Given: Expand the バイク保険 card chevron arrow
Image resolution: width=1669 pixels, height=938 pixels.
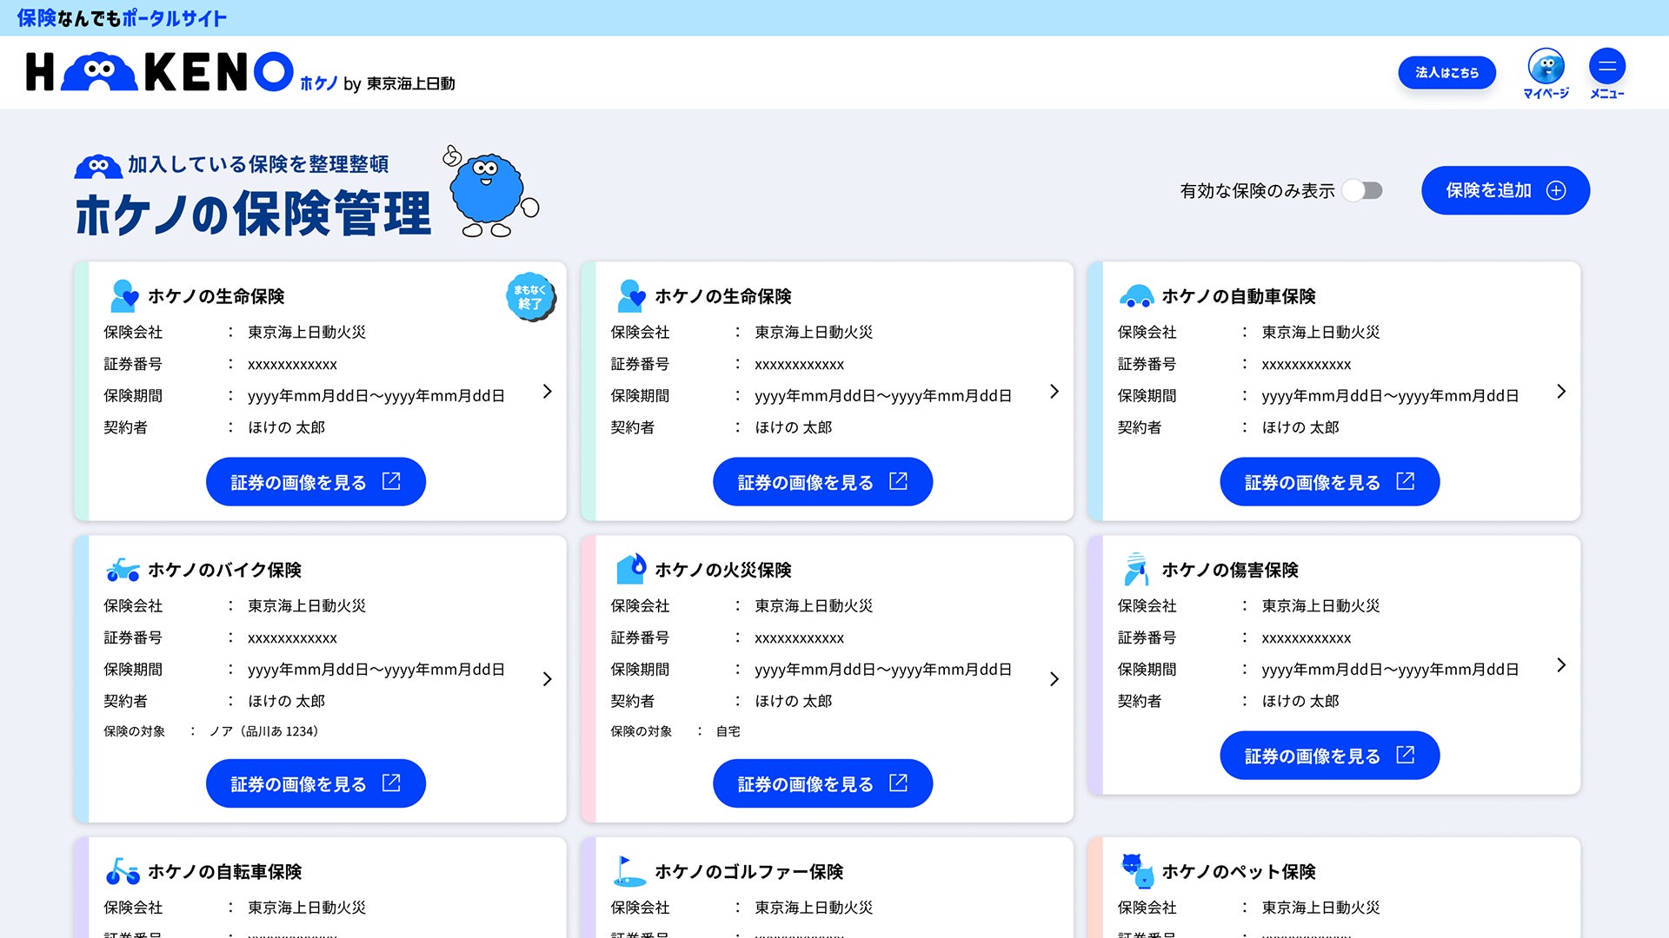Looking at the screenshot, I should coord(547,679).
